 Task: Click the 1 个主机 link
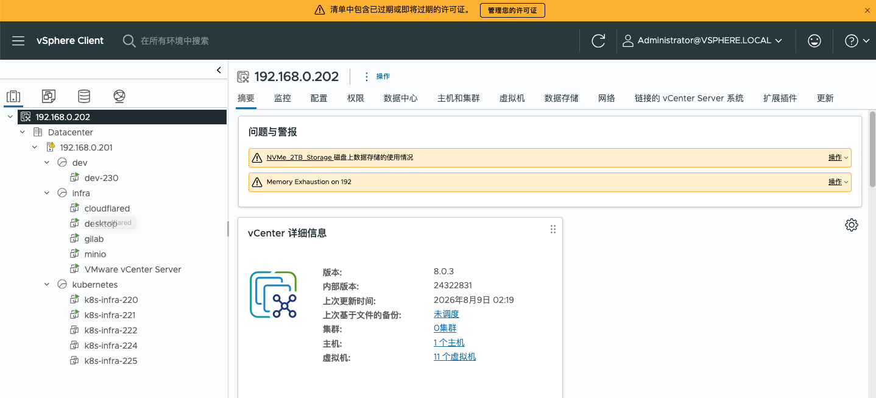(x=449, y=343)
